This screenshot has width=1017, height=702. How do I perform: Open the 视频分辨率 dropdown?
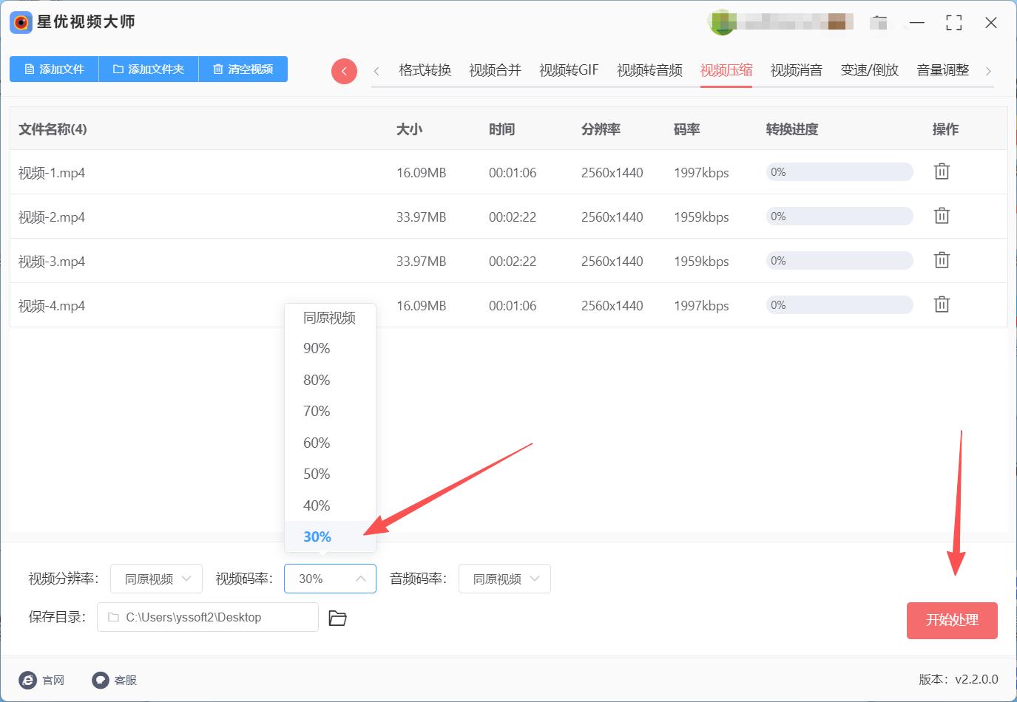(x=155, y=579)
